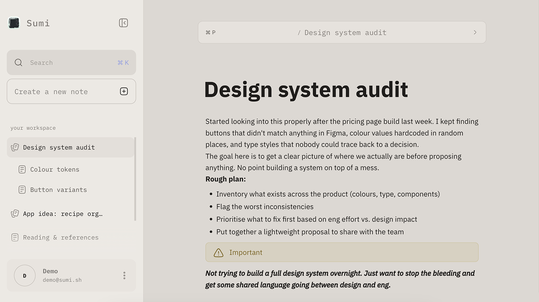The height and width of the screenshot is (302, 539).
Task: Open the Colour tokens sub-note
Action: click(x=55, y=170)
